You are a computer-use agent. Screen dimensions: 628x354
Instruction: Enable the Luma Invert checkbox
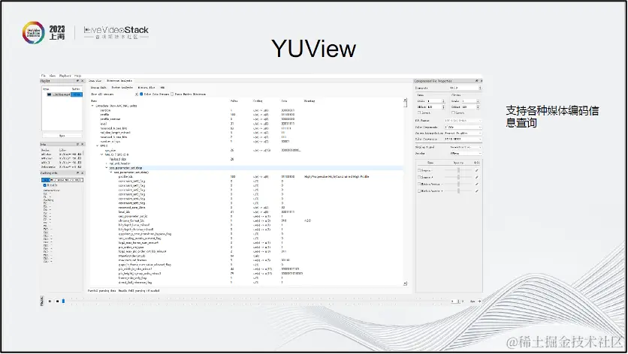tap(419, 112)
